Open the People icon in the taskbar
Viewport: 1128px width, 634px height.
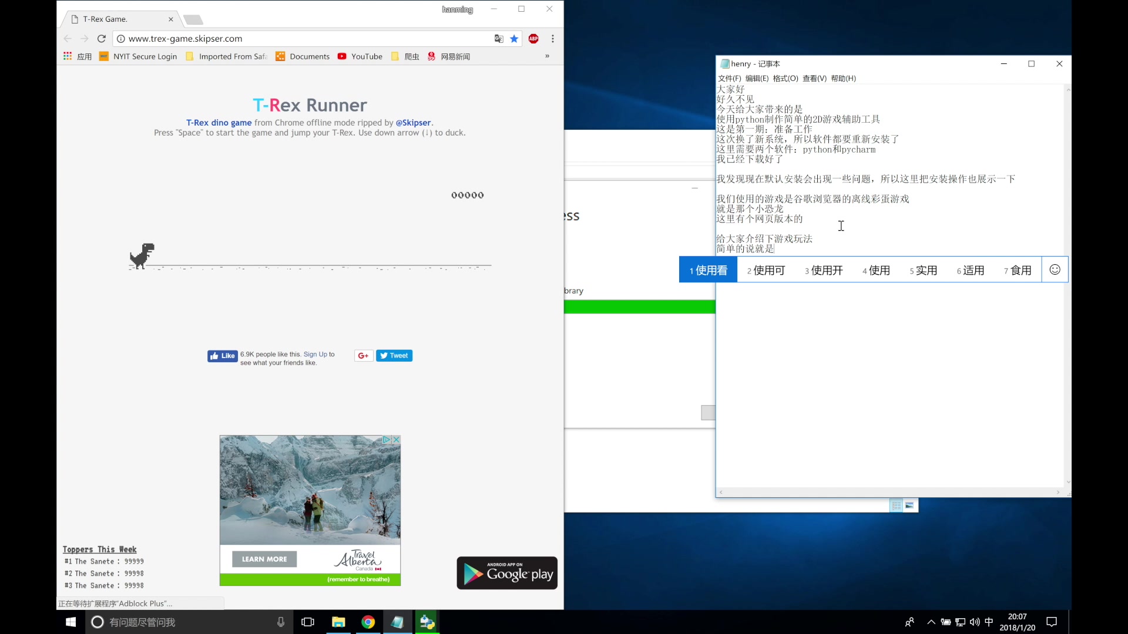click(x=909, y=622)
